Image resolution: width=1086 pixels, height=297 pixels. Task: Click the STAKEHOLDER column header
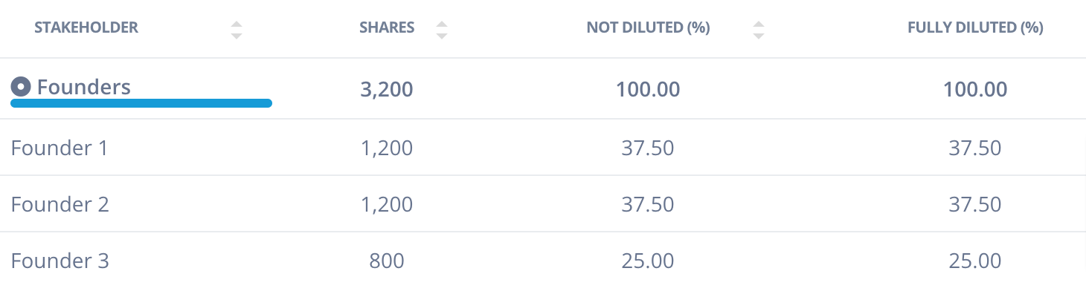coord(86,28)
